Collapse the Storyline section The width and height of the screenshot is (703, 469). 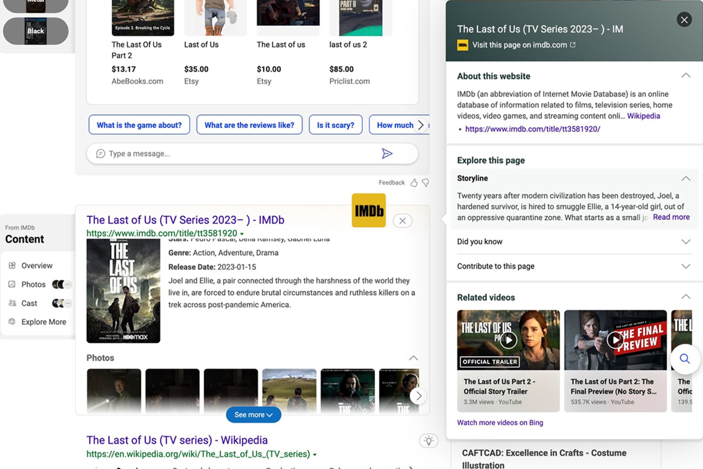pos(685,178)
